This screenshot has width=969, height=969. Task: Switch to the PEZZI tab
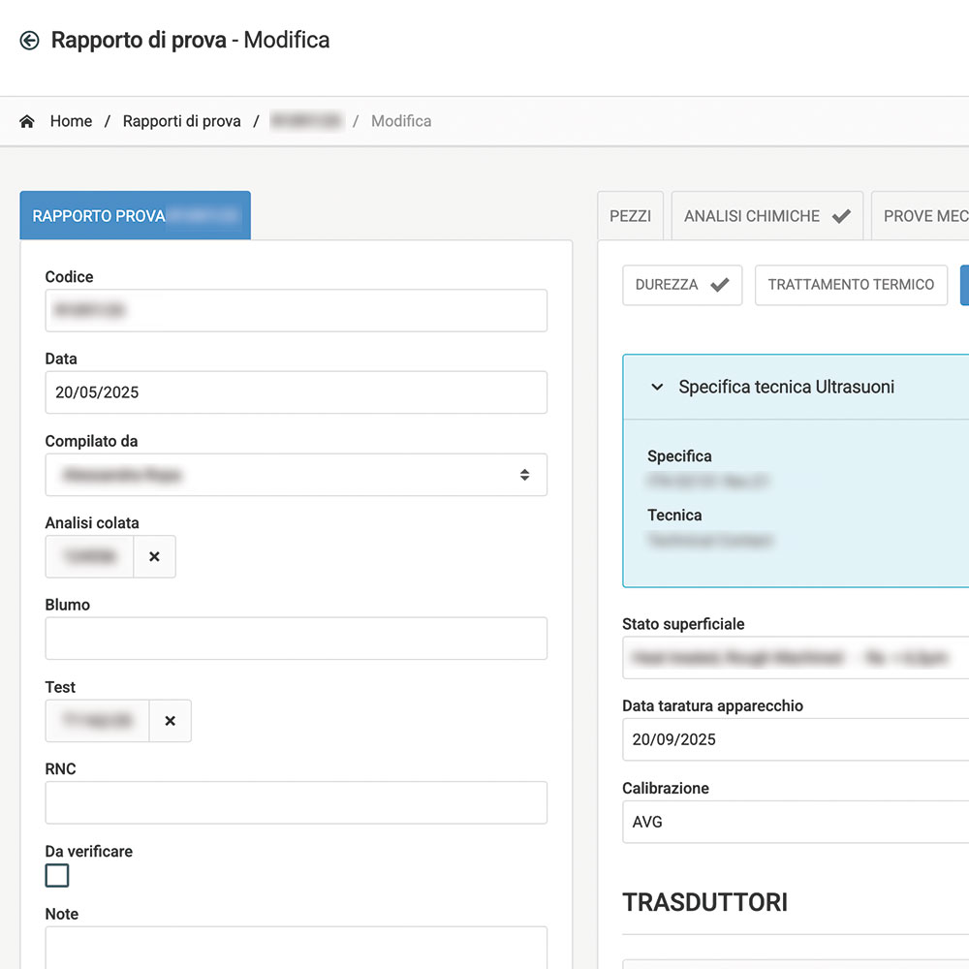[x=630, y=216]
